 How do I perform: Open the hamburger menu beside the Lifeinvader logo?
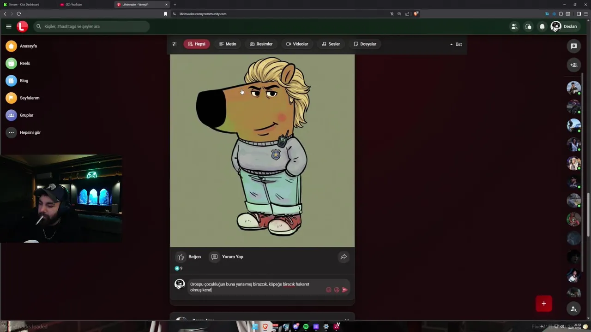point(8,26)
